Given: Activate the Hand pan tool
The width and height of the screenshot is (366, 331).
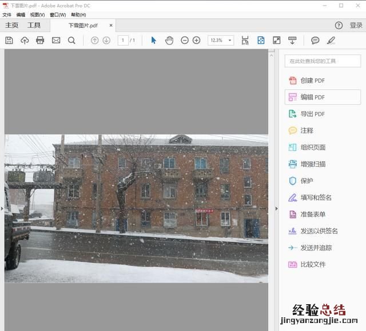Looking at the screenshot, I should 169,41.
